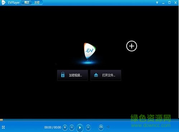
Task: Open the title bar dropdown menu
Action: pyautogui.click(x=157, y=2)
